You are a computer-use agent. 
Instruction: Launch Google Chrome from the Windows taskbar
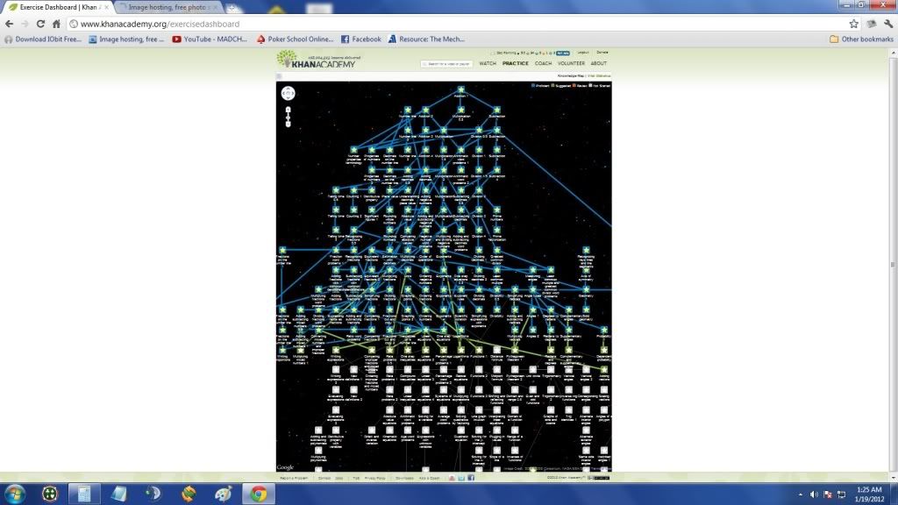[258, 494]
